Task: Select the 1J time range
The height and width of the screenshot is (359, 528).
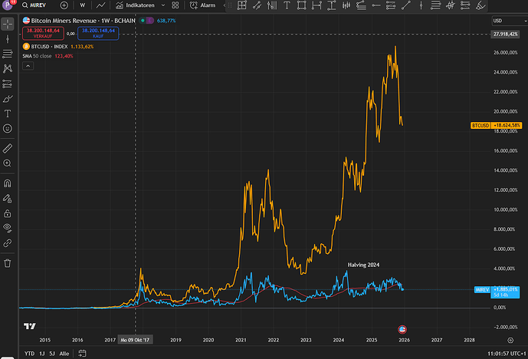Action: click(41, 354)
